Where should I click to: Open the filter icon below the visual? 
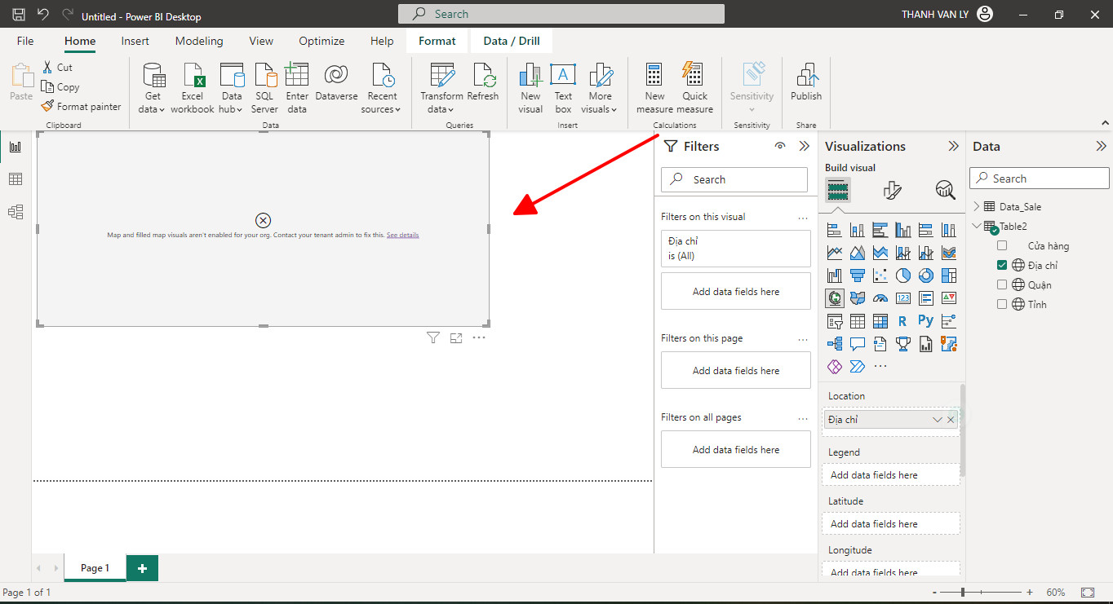(433, 337)
